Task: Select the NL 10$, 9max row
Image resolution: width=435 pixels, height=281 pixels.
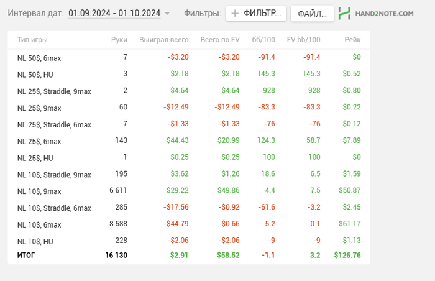Action: [x=189, y=190]
